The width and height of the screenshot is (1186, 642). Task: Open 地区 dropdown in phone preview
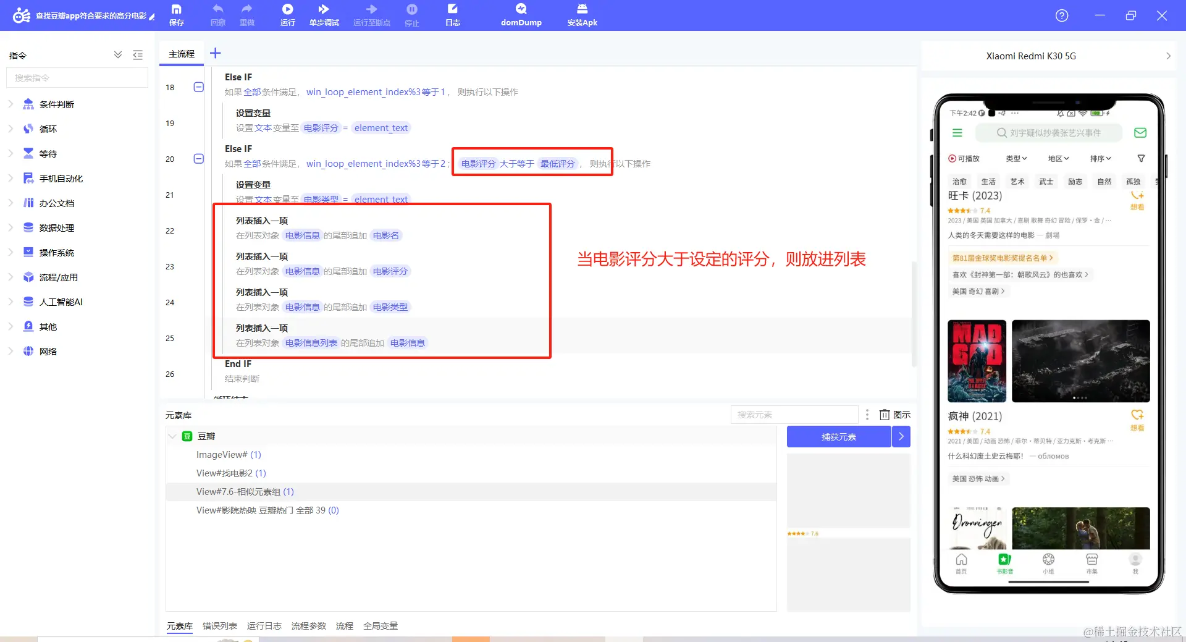[1058, 159]
